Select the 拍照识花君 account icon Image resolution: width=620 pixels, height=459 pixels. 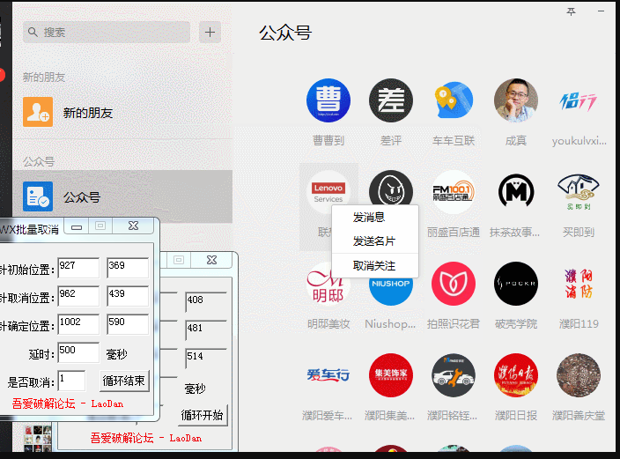[x=454, y=284]
